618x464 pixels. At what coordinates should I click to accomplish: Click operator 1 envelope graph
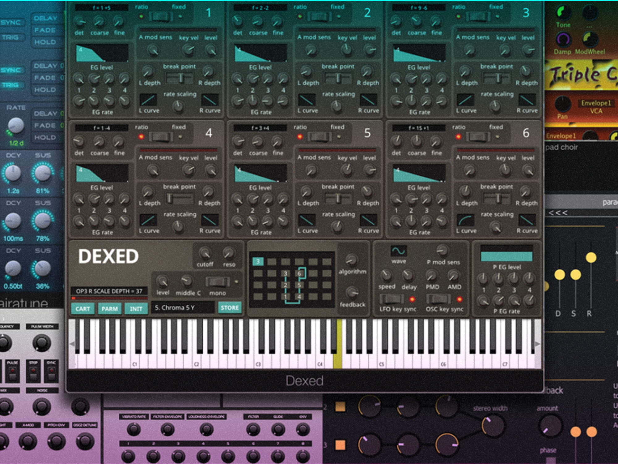(102, 53)
